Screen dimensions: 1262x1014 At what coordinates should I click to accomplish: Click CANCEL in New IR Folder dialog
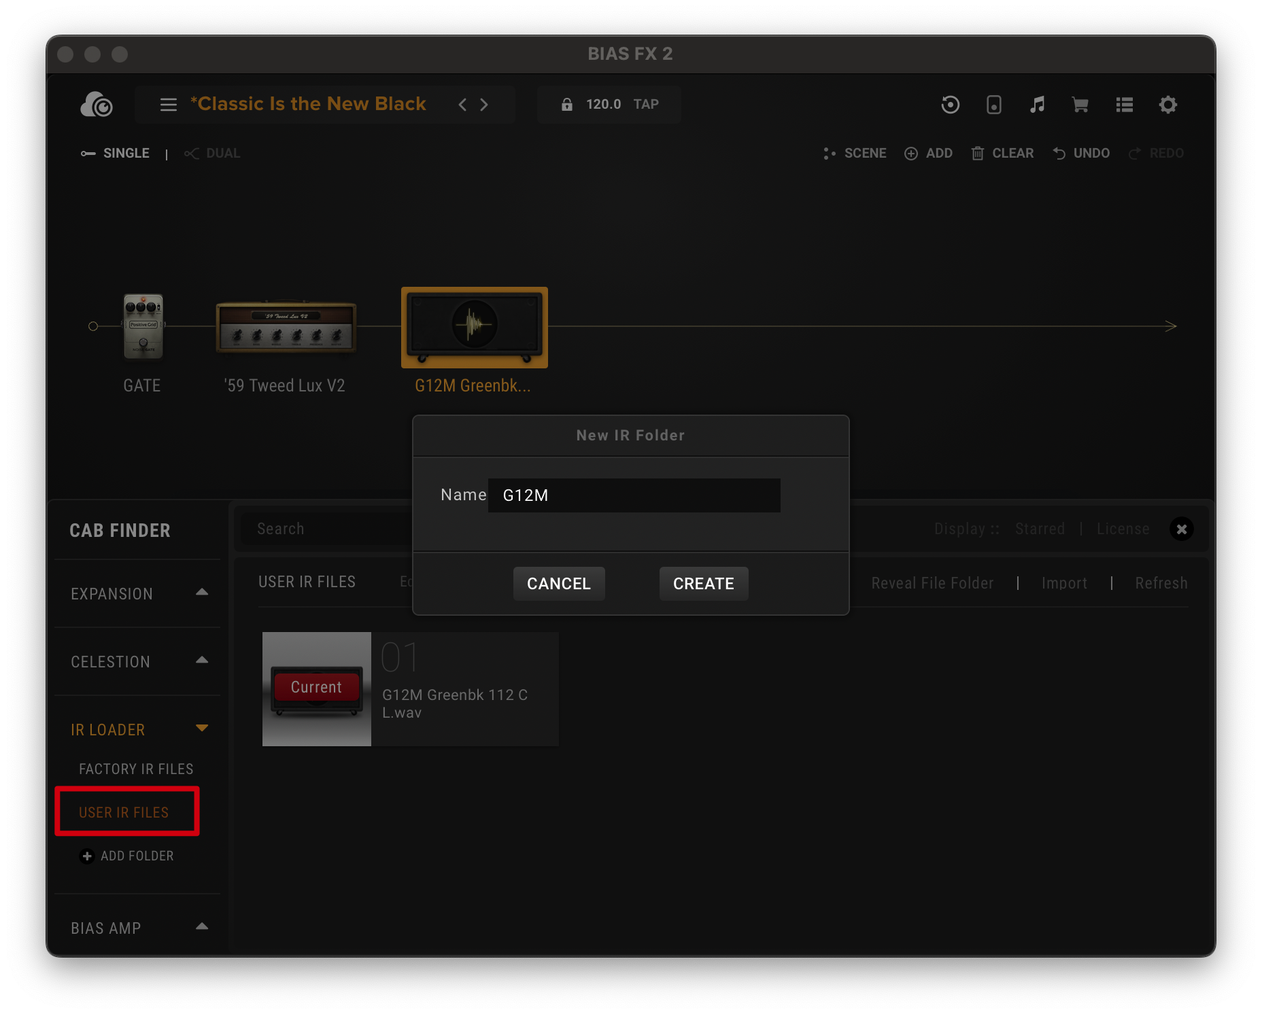point(559,584)
